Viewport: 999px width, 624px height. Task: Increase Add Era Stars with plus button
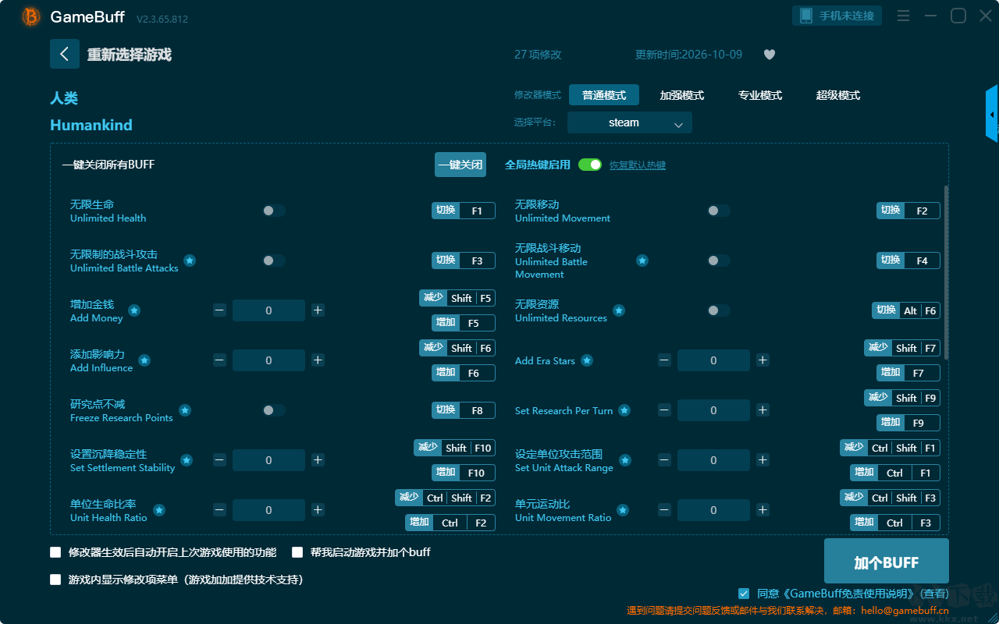763,360
